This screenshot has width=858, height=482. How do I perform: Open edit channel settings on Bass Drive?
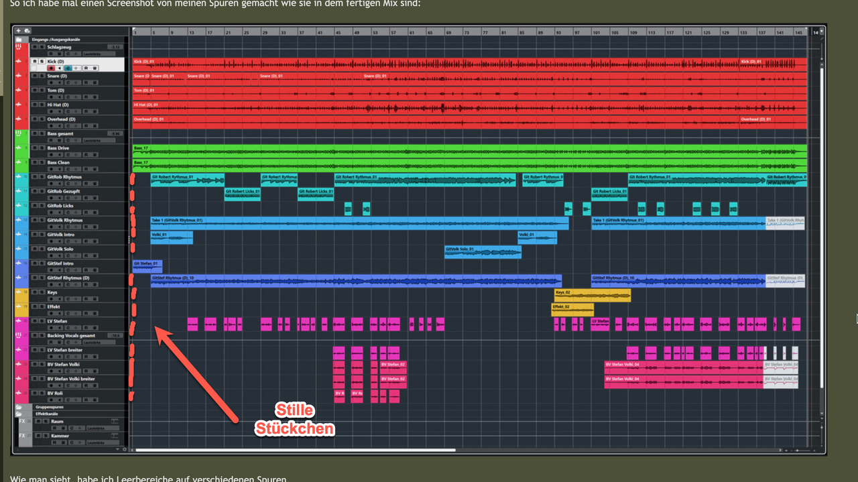[68, 154]
